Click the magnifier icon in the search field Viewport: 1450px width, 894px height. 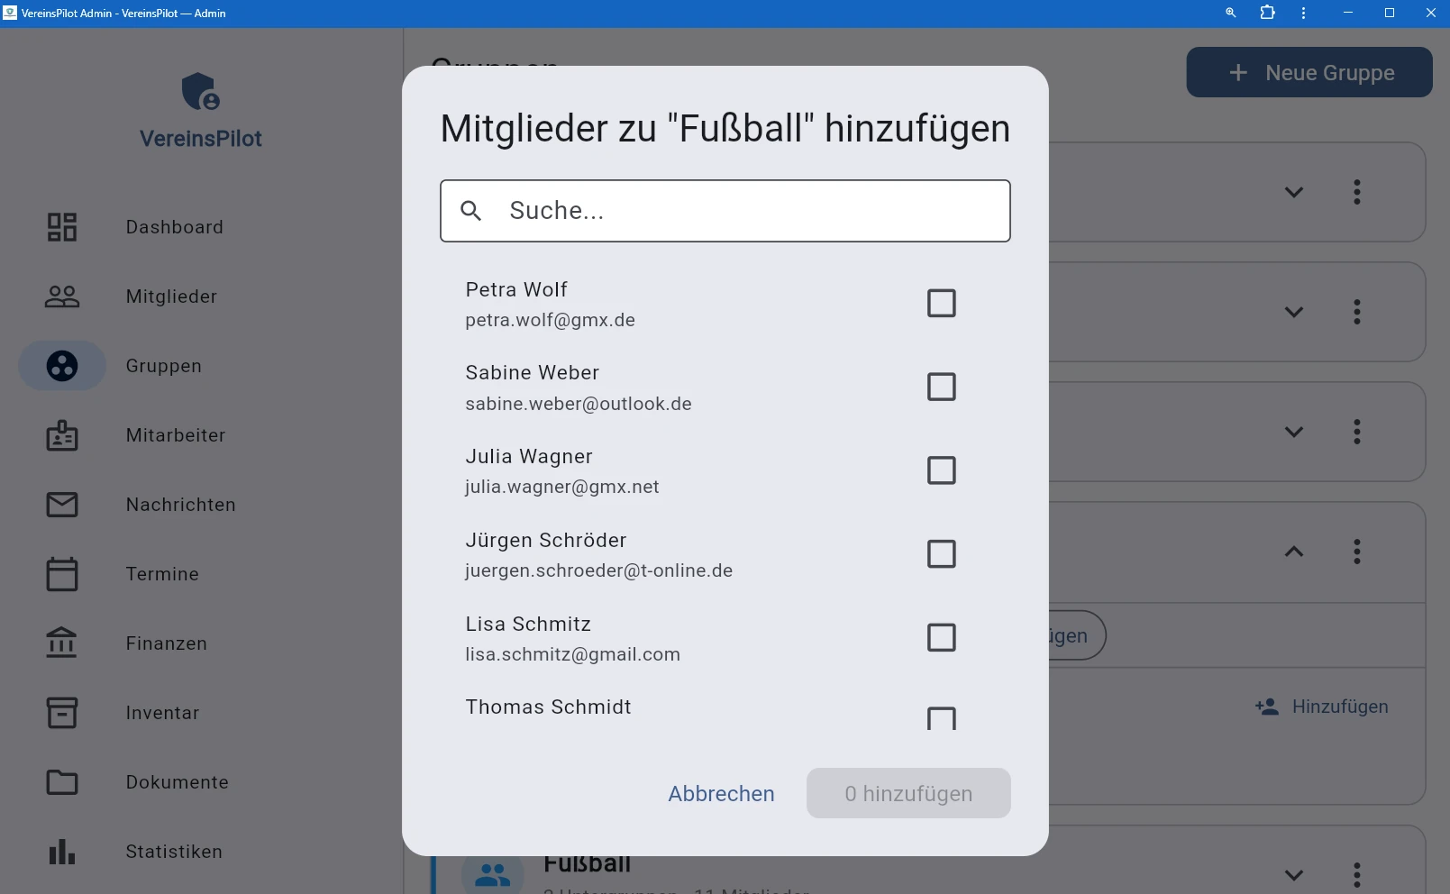point(472,210)
